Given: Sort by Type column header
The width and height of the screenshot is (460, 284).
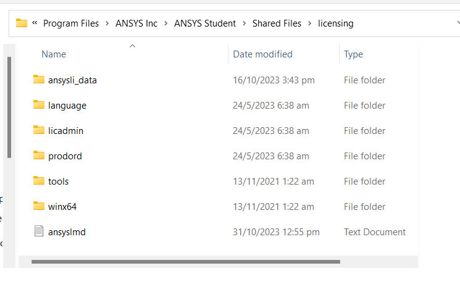Looking at the screenshot, I should point(353,54).
